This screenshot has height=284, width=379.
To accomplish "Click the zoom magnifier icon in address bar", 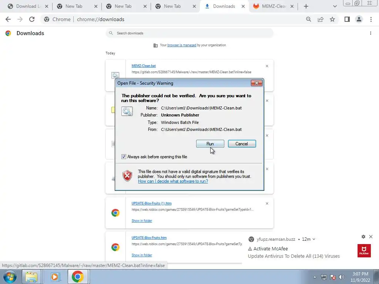I will pos(308,19).
